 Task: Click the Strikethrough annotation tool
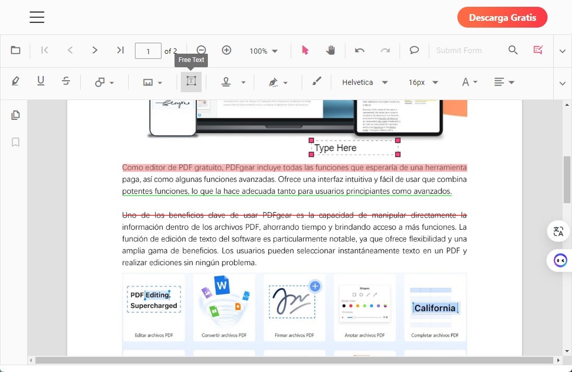pyautogui.click(x=66, y=81)
